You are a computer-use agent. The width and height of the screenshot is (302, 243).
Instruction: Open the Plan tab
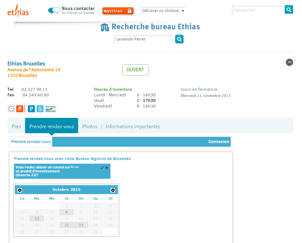click(16, 127)
